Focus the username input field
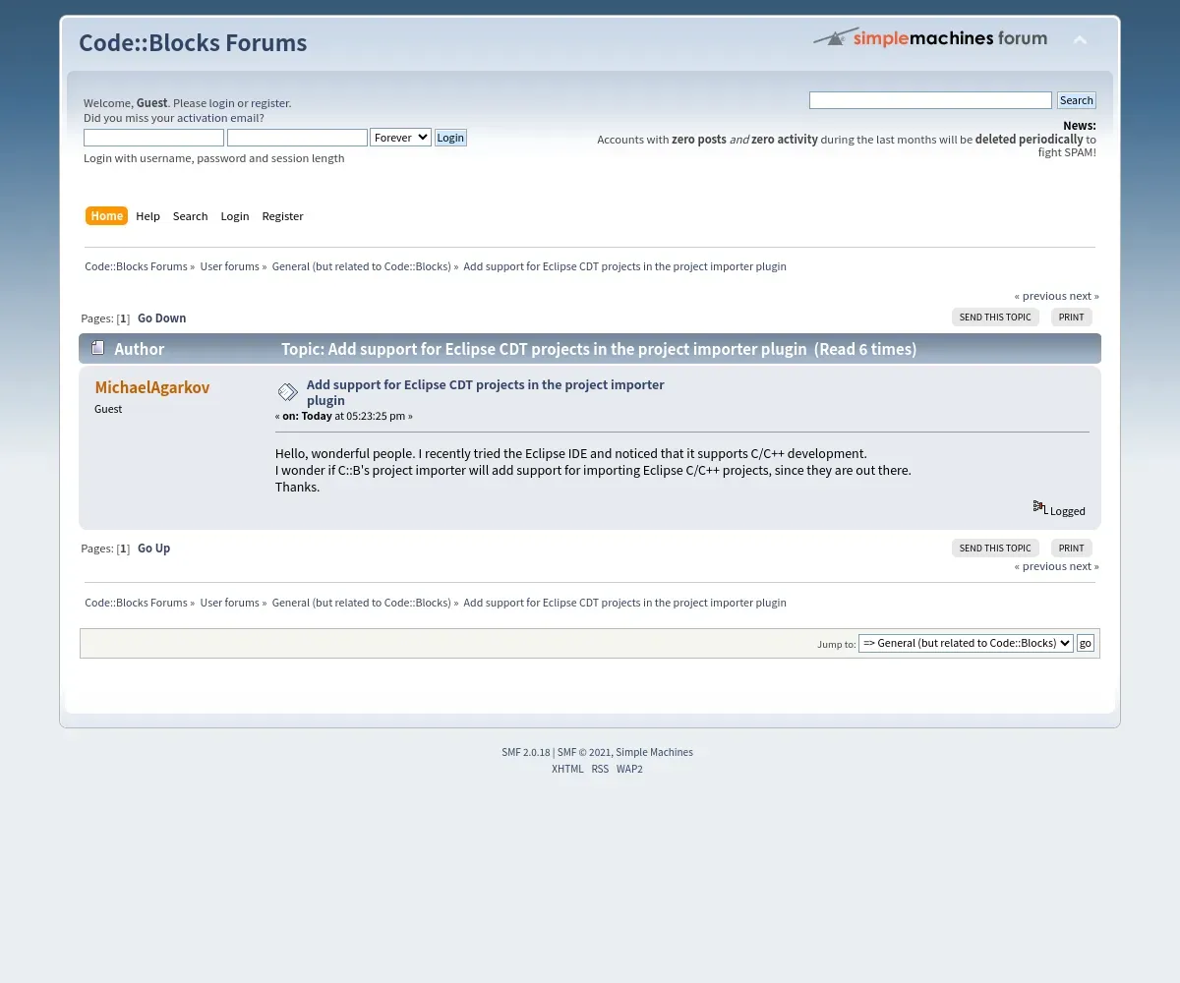 153,138
